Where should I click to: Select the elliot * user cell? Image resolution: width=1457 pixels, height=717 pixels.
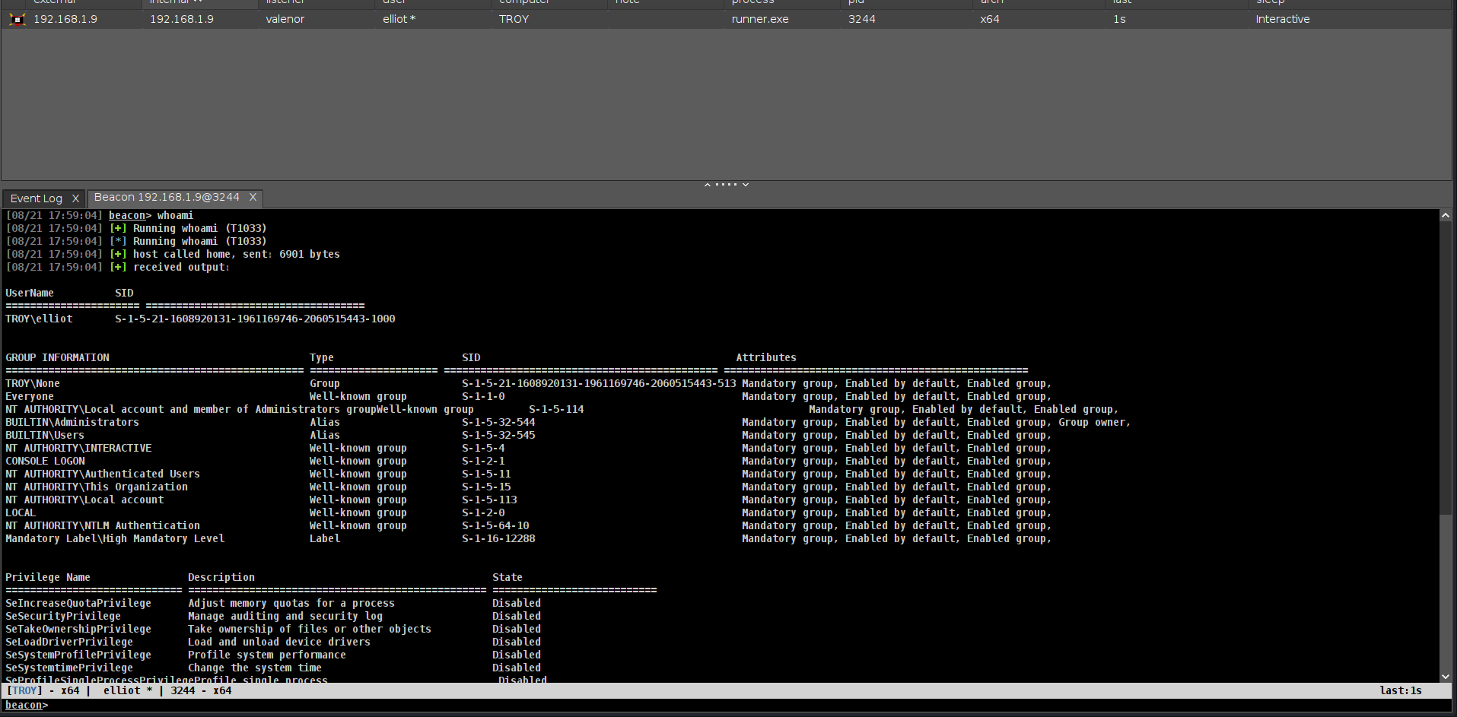[x=399, y=19]
